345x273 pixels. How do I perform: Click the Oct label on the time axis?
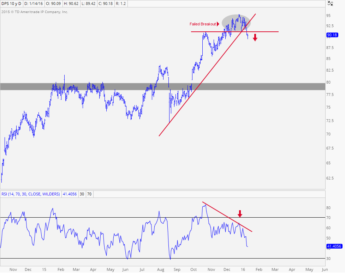click(x=194, y=269)
